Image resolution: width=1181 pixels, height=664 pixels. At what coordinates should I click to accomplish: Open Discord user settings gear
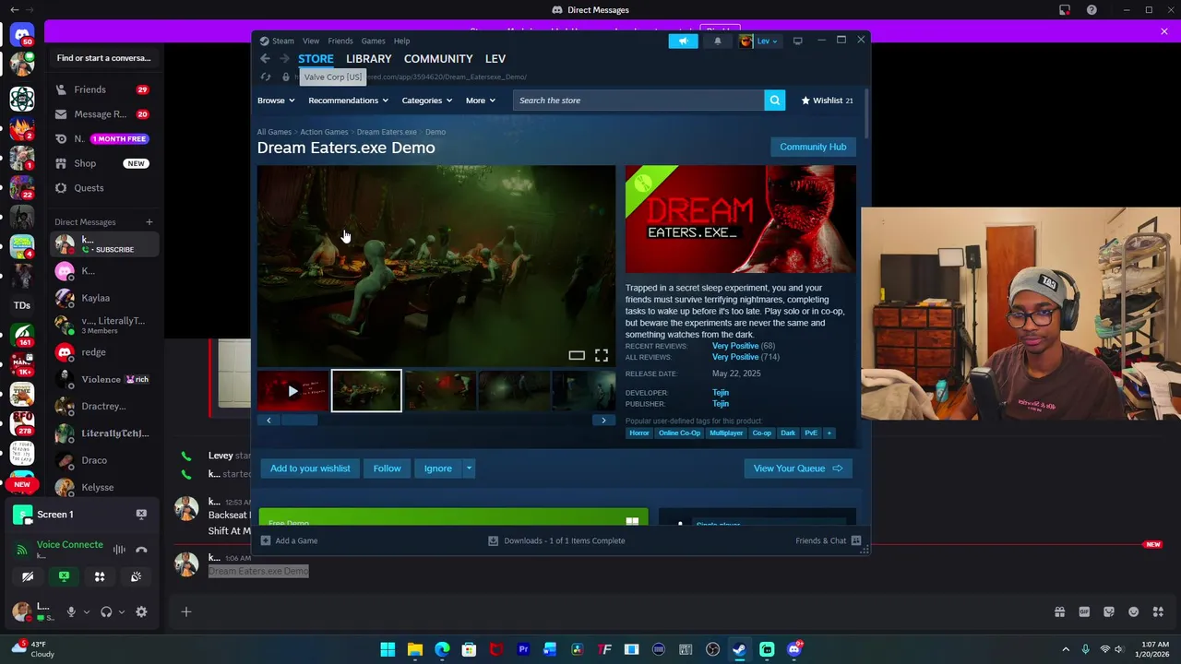tap(141, 611)
